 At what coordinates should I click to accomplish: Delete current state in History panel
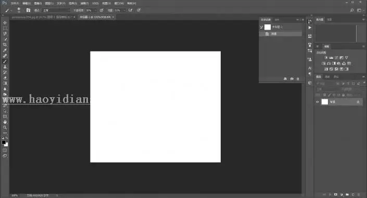[x=298, y=79]
